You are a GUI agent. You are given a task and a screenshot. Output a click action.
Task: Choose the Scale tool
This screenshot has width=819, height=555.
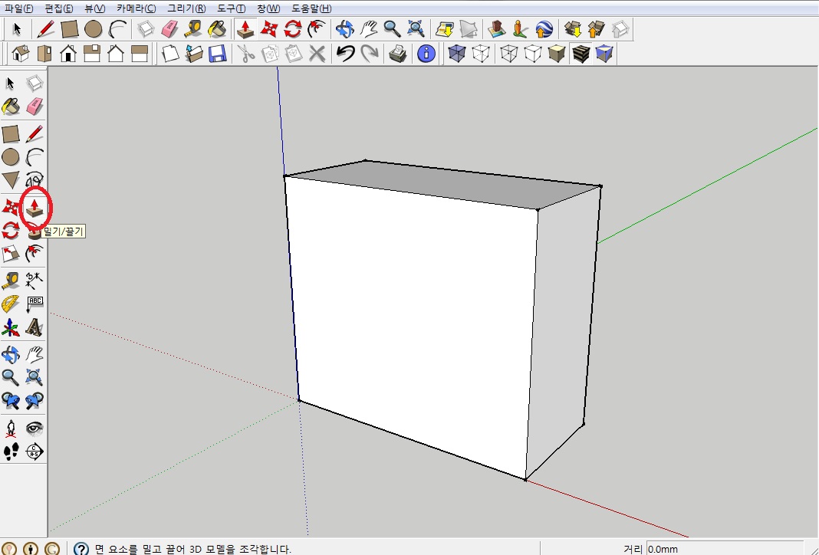11,254
